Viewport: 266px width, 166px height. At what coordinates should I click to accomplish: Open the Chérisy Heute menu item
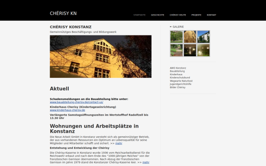pyautogui.click(x=178, y=15)
